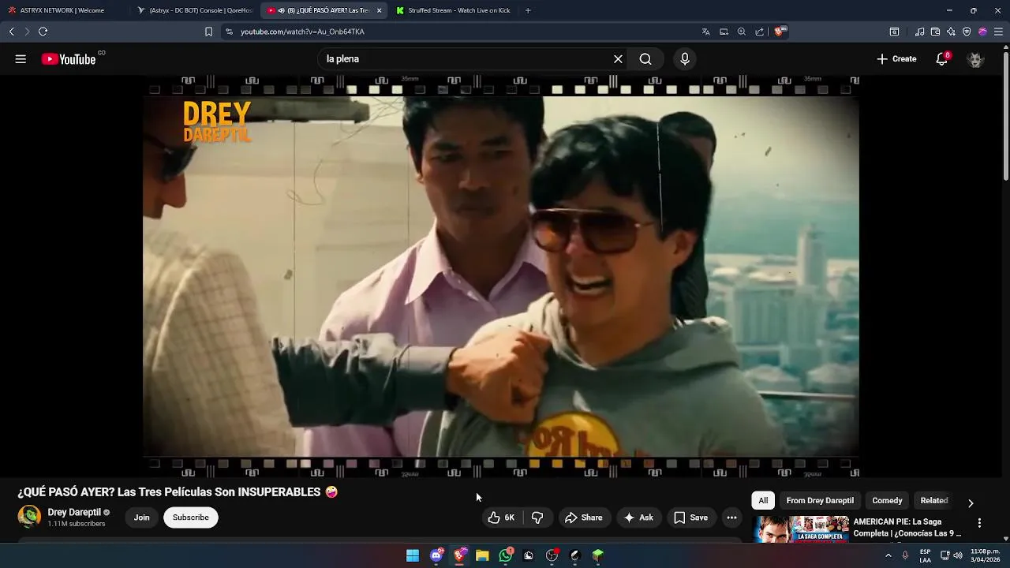Open the account avatar menu
This screenshot has height=568, width=1010.
coord(975,59)
